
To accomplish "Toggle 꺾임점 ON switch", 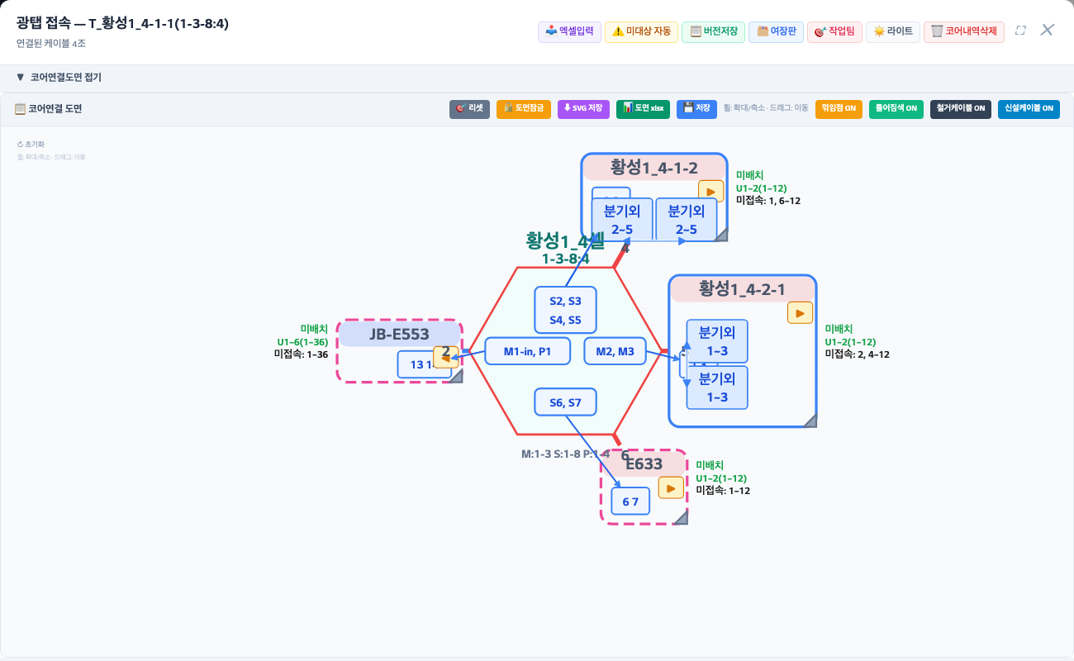I will (839, 108).
